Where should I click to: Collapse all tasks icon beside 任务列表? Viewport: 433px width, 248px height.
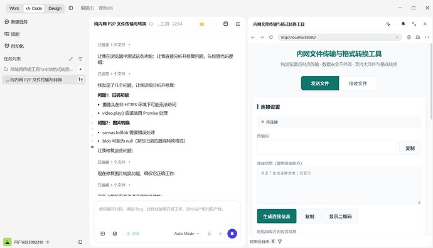click(71, 59)
